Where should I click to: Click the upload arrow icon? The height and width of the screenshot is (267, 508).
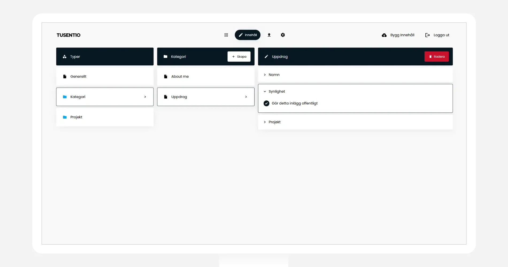[269, 35]
